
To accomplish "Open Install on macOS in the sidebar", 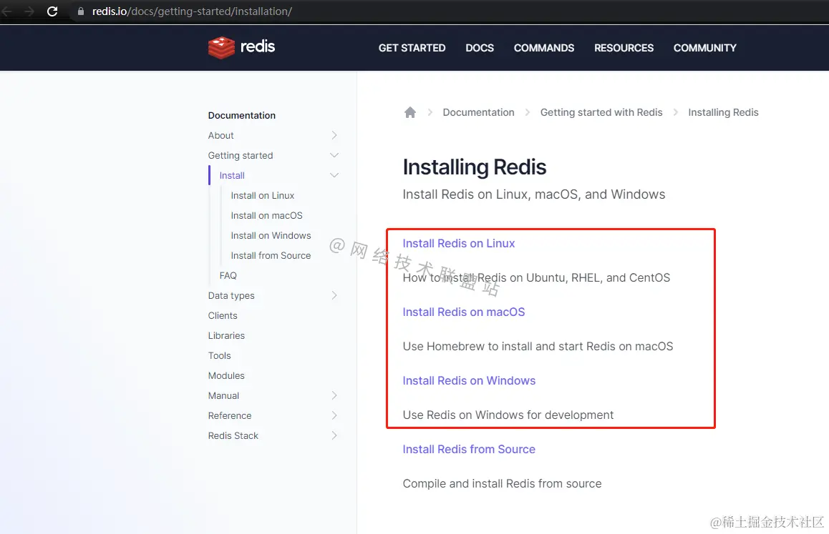I will pyautogui.click(x=267, y=215).
